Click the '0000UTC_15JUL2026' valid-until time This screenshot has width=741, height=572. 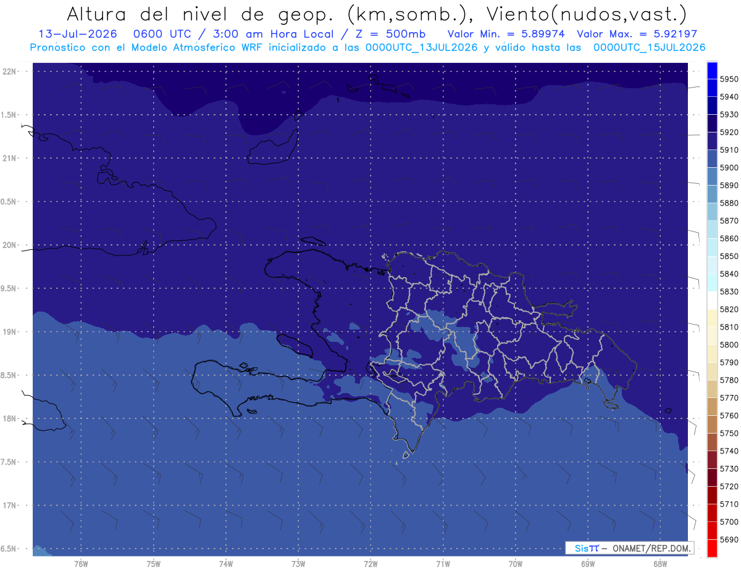(x=649, y=47)
